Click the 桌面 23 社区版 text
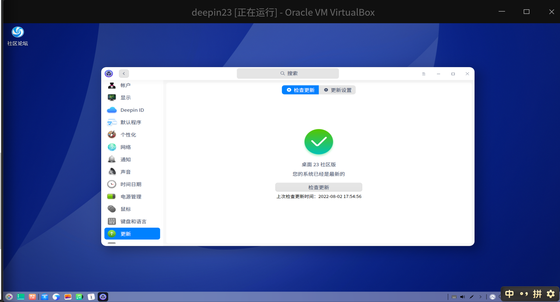Screen dimensions: 560x302 [319, 165]
